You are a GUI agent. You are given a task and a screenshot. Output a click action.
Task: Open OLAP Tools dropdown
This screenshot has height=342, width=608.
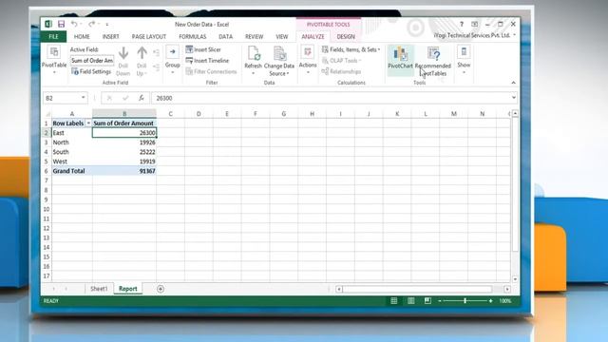click(x=342, y=61)
